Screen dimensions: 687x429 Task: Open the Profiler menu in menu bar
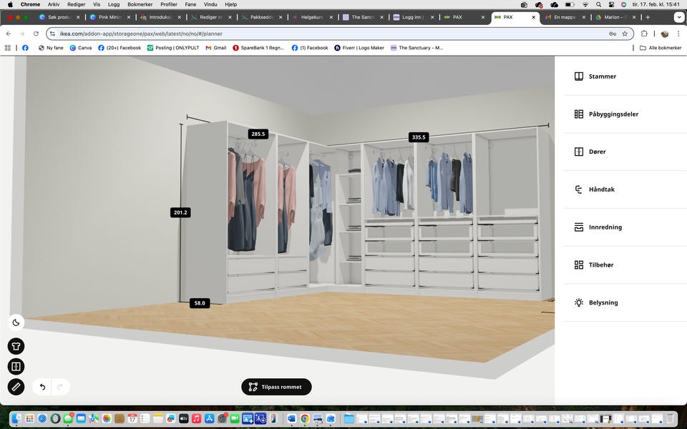click(x=169, y=4)
